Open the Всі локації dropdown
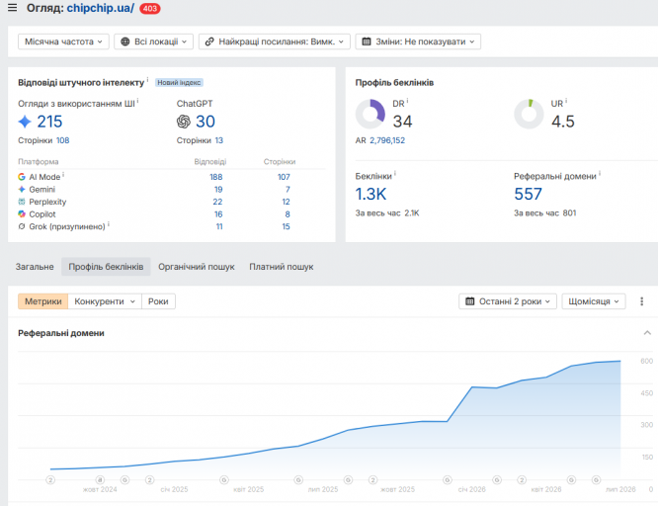658x506 pixels. pos(153,42)
